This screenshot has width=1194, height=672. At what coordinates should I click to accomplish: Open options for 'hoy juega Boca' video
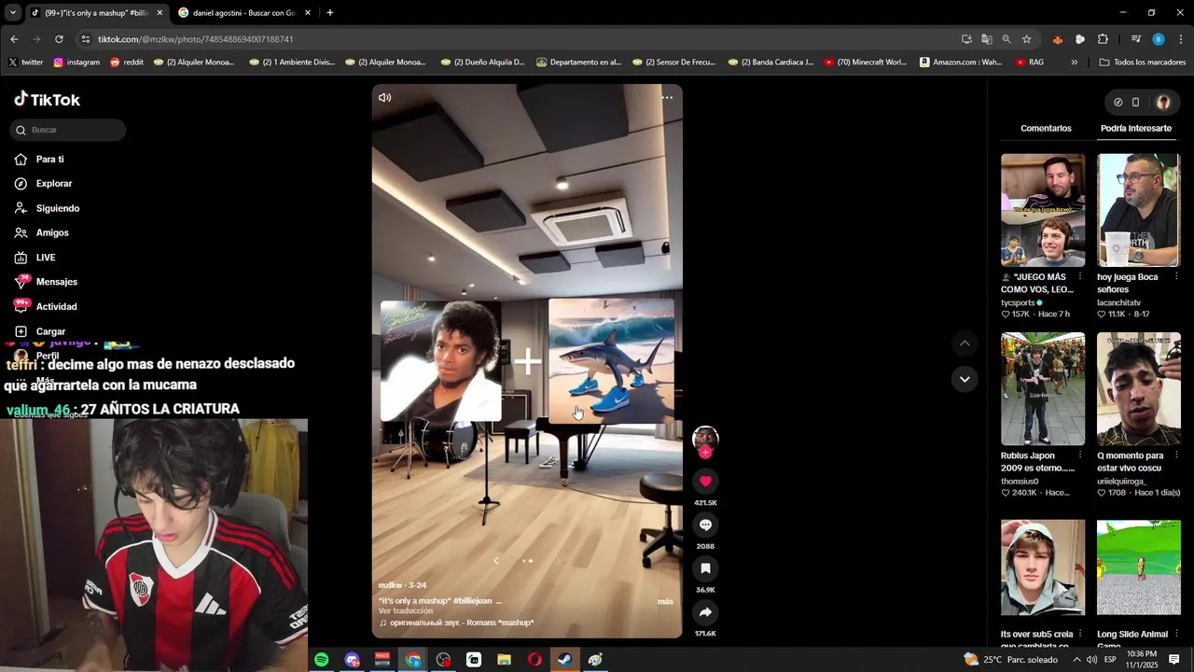click(x=1175, y=277)
